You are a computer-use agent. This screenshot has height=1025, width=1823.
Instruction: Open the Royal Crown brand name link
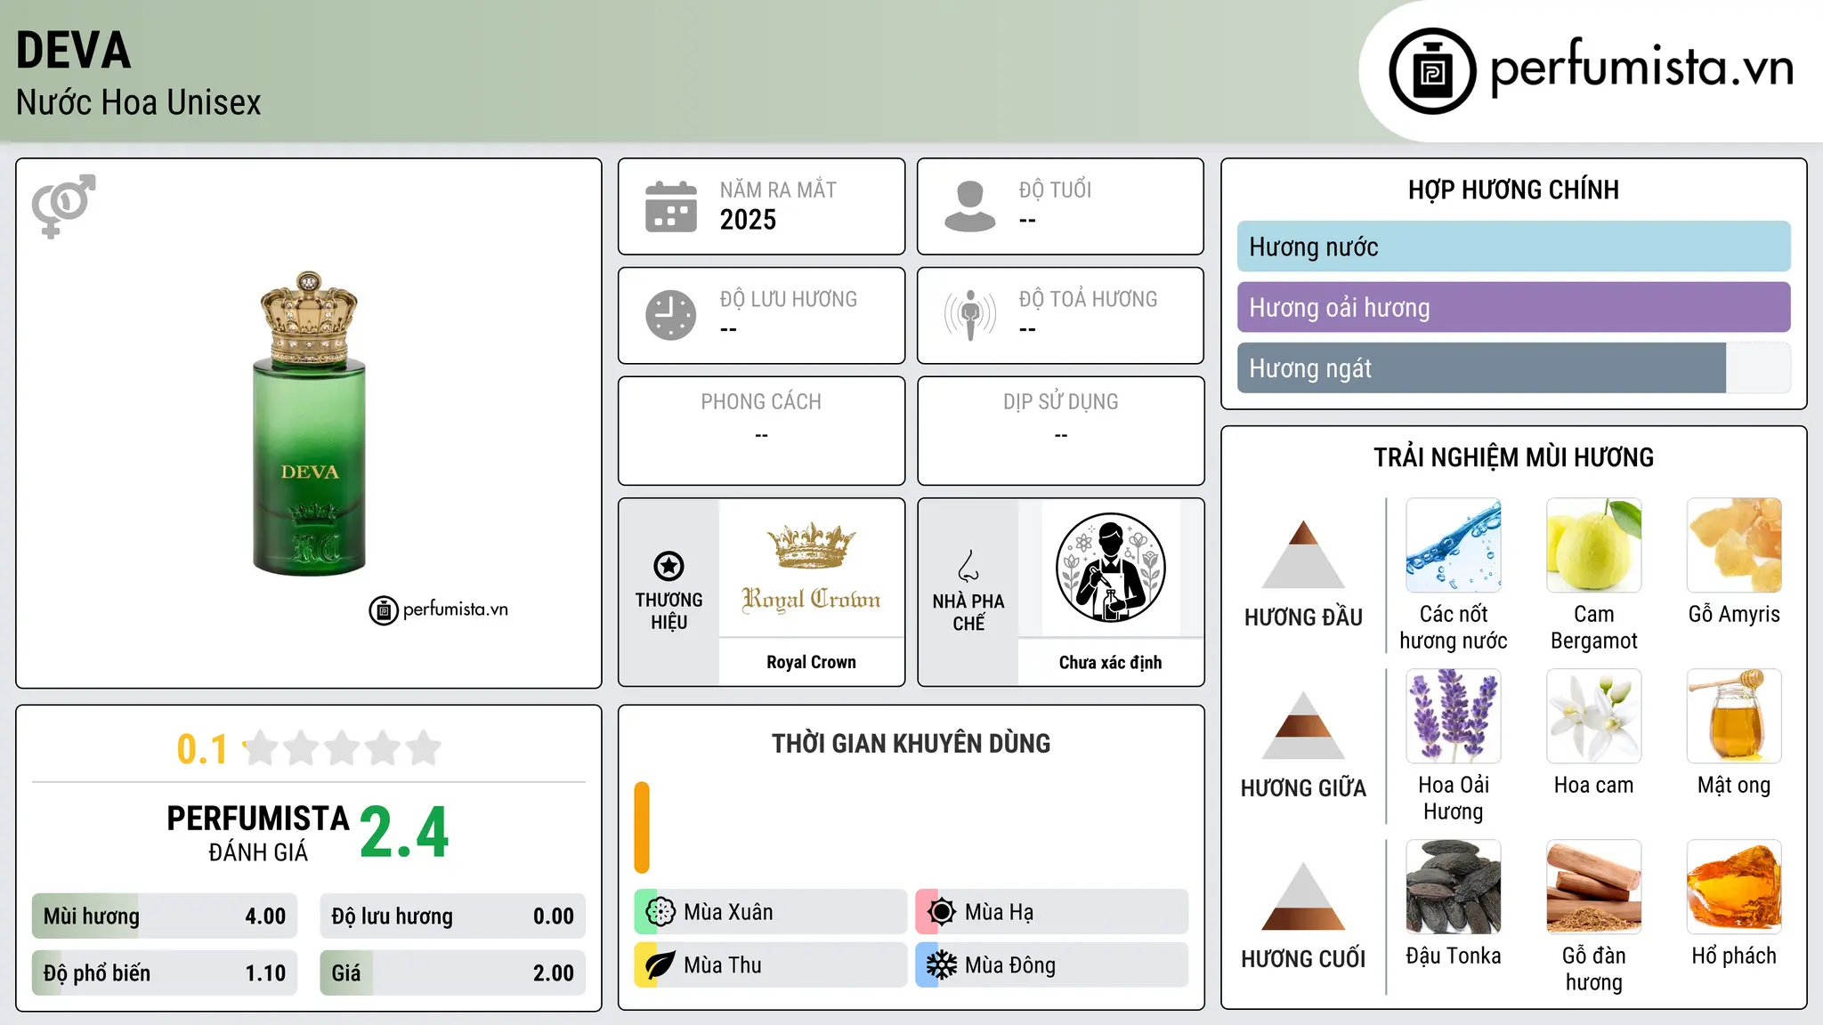(811, 662)
